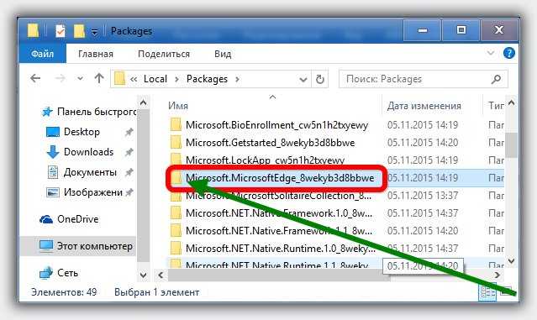
Task: Open the address bar history dropdown
Action: (303, 80)
